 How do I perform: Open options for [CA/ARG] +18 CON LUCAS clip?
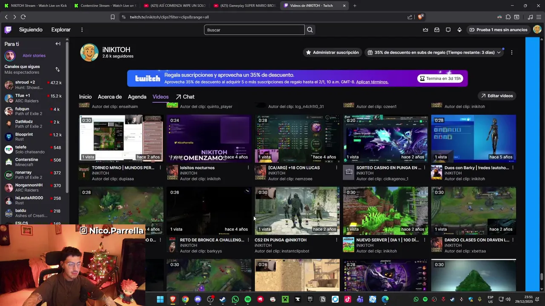pos(336,168)
